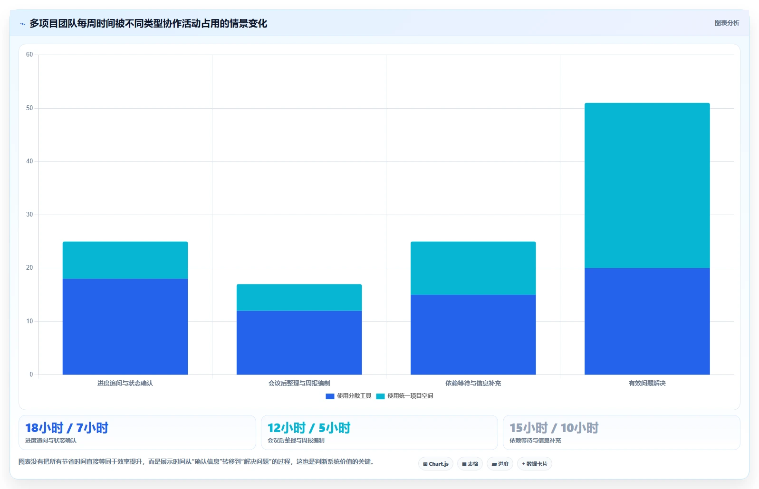
Task: Select the 数据卡片 tag chip
Action: pyautogui.click(x=535, y=464)
